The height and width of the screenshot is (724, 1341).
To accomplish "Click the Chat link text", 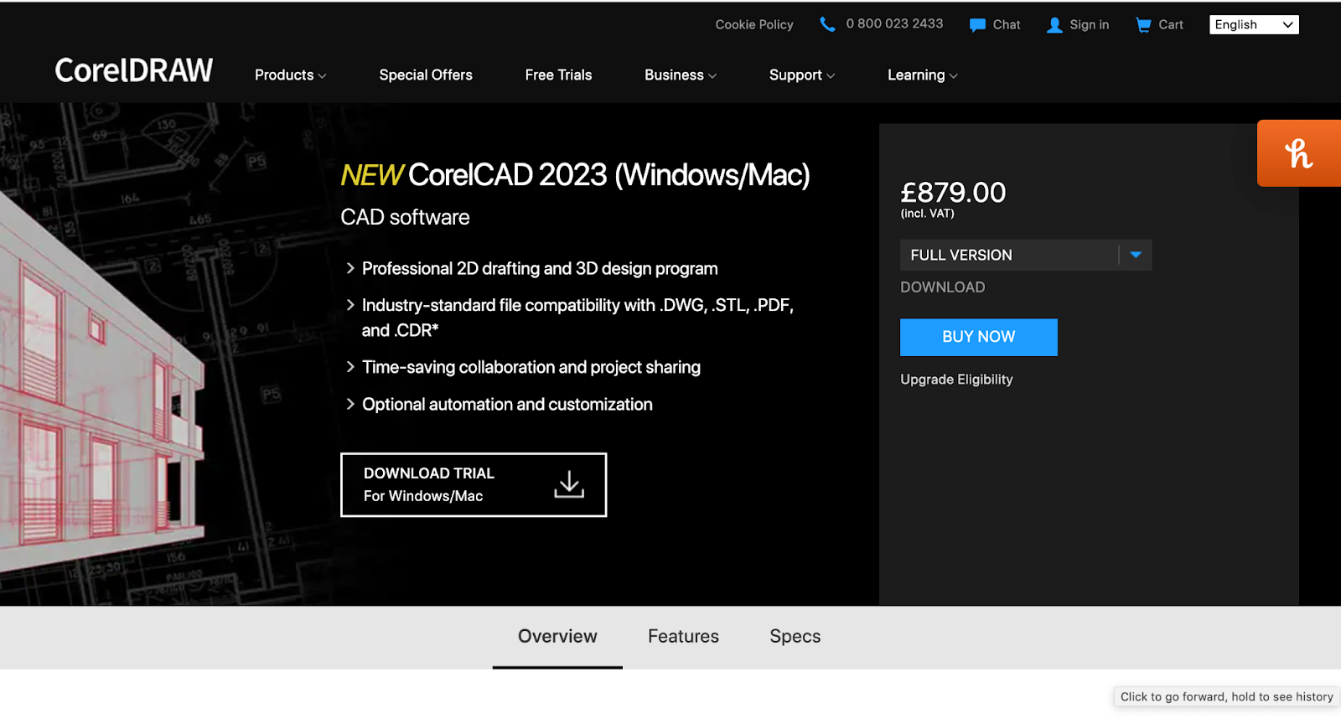I will click(1007, 25).
